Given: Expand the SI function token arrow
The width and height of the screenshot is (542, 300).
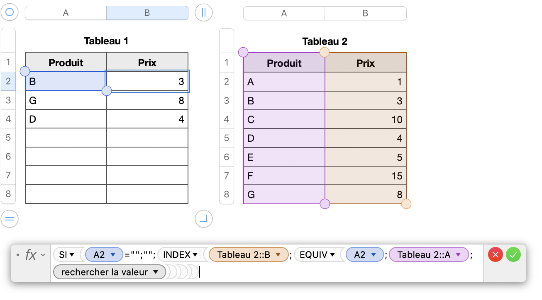Looking at the screenshot, I should 72,255.
